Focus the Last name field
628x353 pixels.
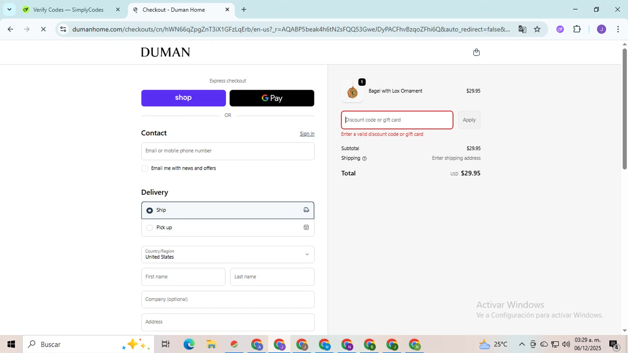[x=272, y=277]
